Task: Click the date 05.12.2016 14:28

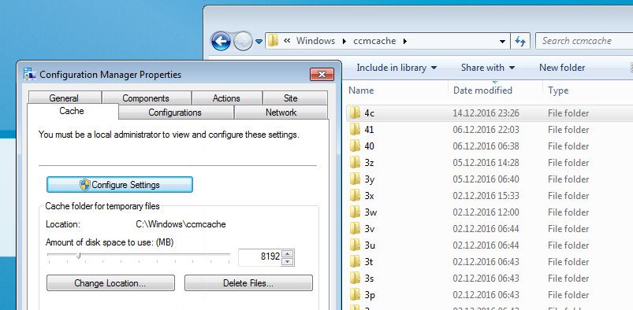Action: pos(486,163)
